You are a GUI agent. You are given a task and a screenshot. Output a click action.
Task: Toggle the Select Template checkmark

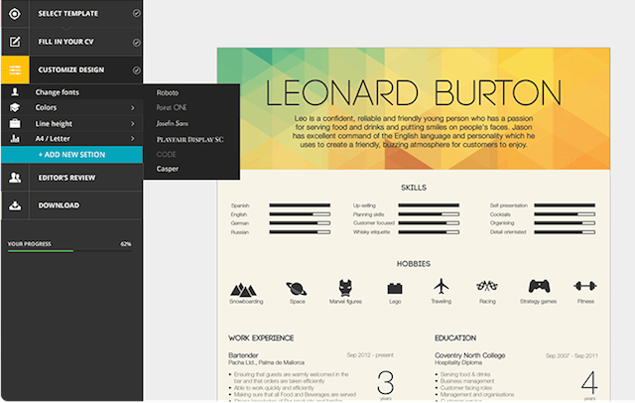[137, 13]
